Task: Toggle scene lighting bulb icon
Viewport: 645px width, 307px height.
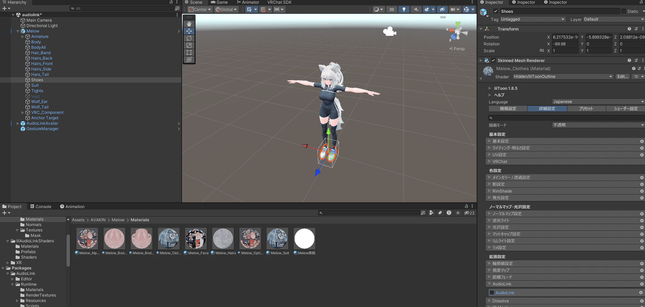Action: pos(404,10)
